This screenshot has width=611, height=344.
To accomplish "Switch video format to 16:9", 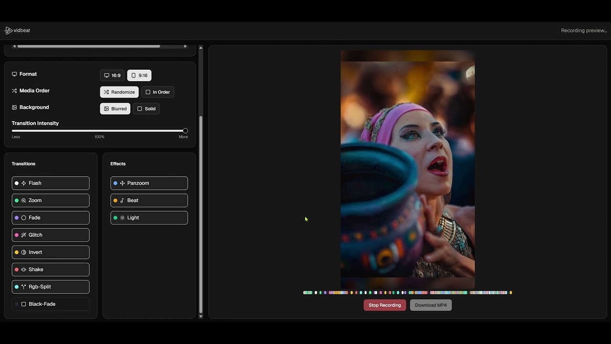I will tap(112, 75).
